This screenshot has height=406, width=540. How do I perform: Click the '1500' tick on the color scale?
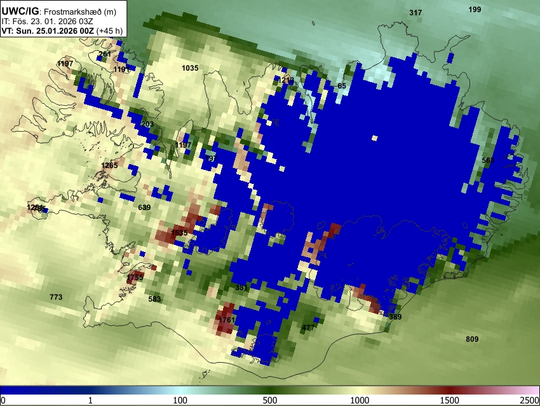[x=449, y=400]
